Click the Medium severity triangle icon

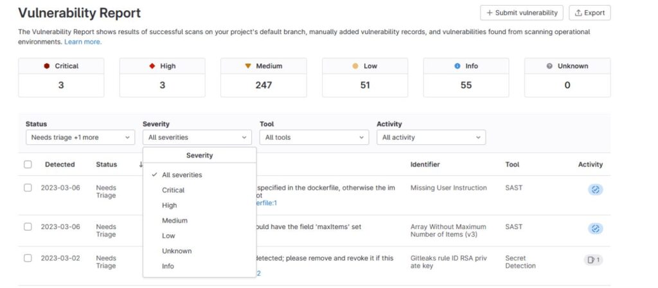pos(247,66)
